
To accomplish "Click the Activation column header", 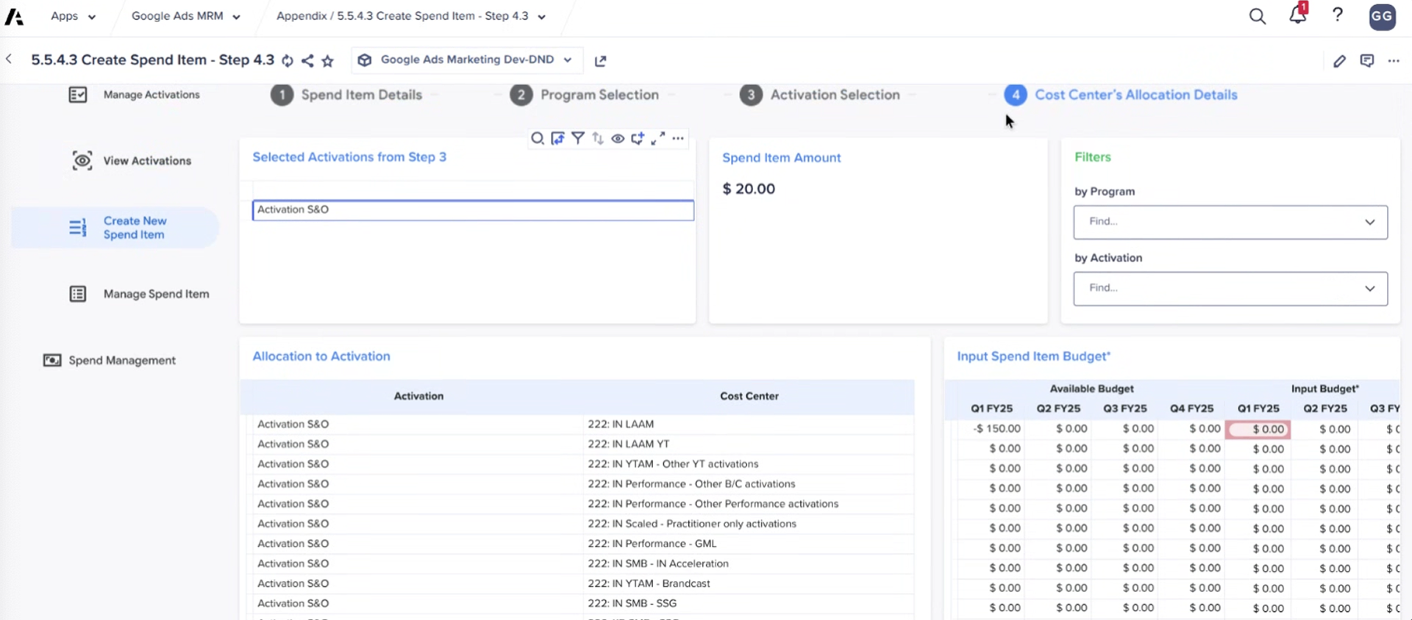I will 418,396.
